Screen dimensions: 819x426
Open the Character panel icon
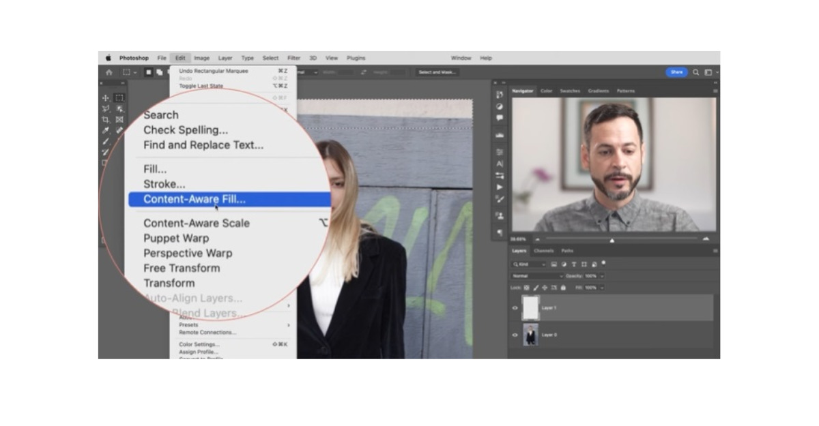[x=500, y=164]
